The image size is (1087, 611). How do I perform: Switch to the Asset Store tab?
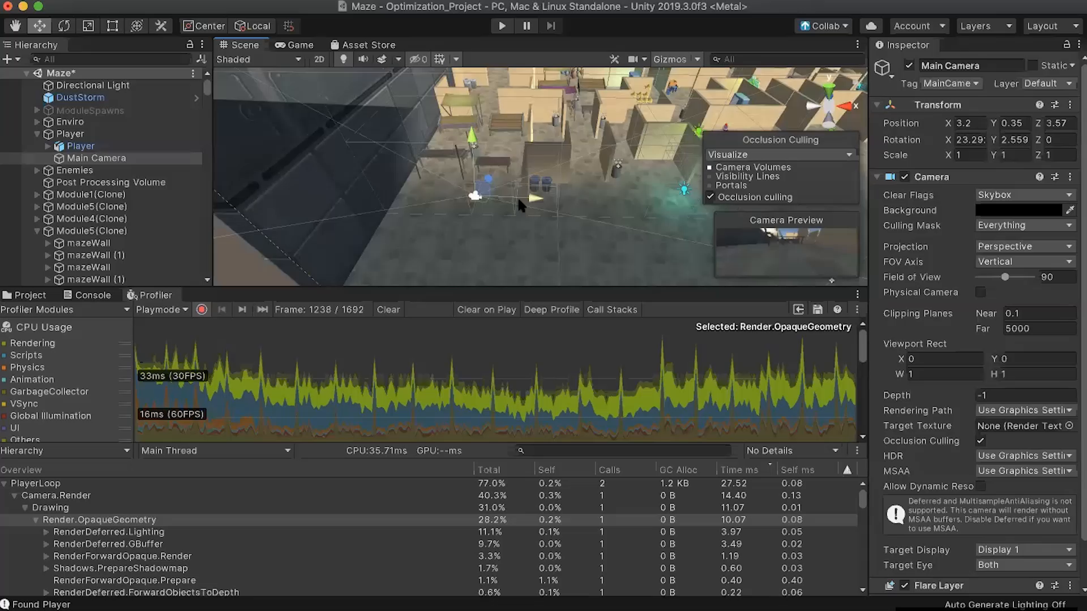pos(369,44)
